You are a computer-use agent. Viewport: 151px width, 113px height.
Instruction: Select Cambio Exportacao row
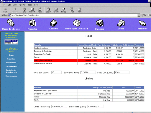[89, 48]
